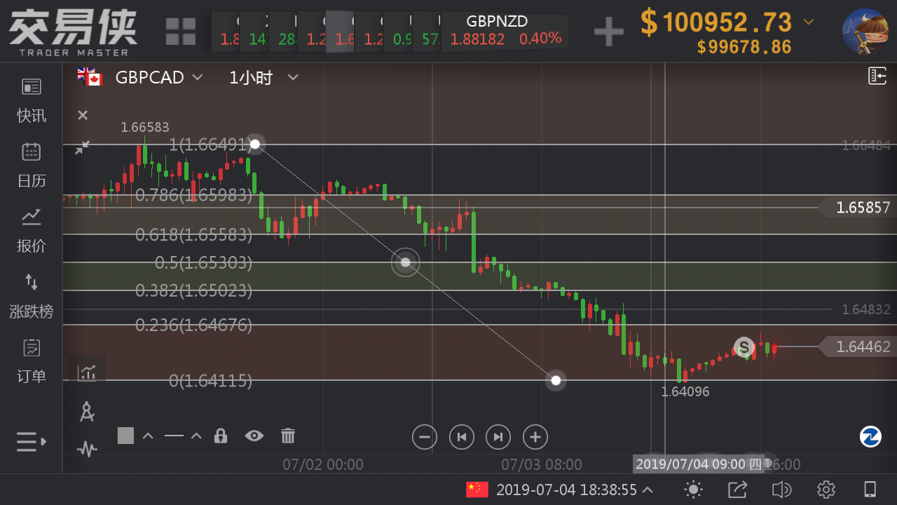The height and width of the screenshot is (505, 897).
Task: Pick the gray drawing color swatch
Action: tap(125, 436)
